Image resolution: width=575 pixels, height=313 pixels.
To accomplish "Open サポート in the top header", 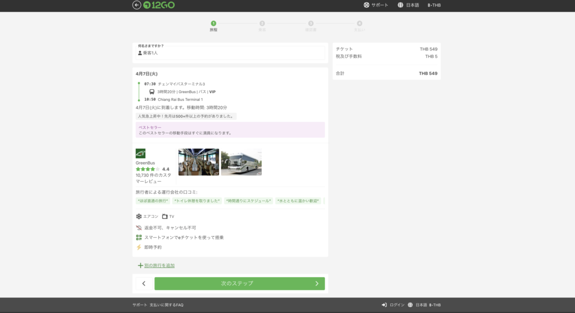I will pyautogui.click(x=380, y=5).
